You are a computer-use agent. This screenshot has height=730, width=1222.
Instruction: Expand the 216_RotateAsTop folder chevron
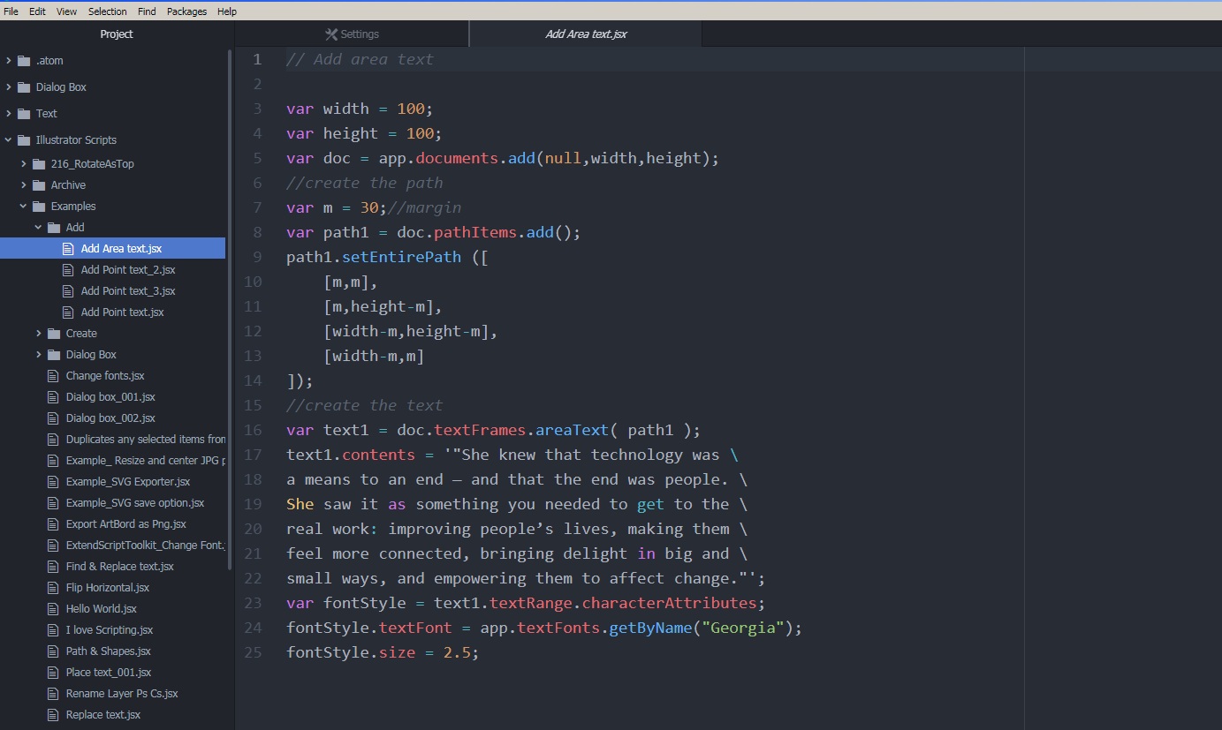click(23, 164)
